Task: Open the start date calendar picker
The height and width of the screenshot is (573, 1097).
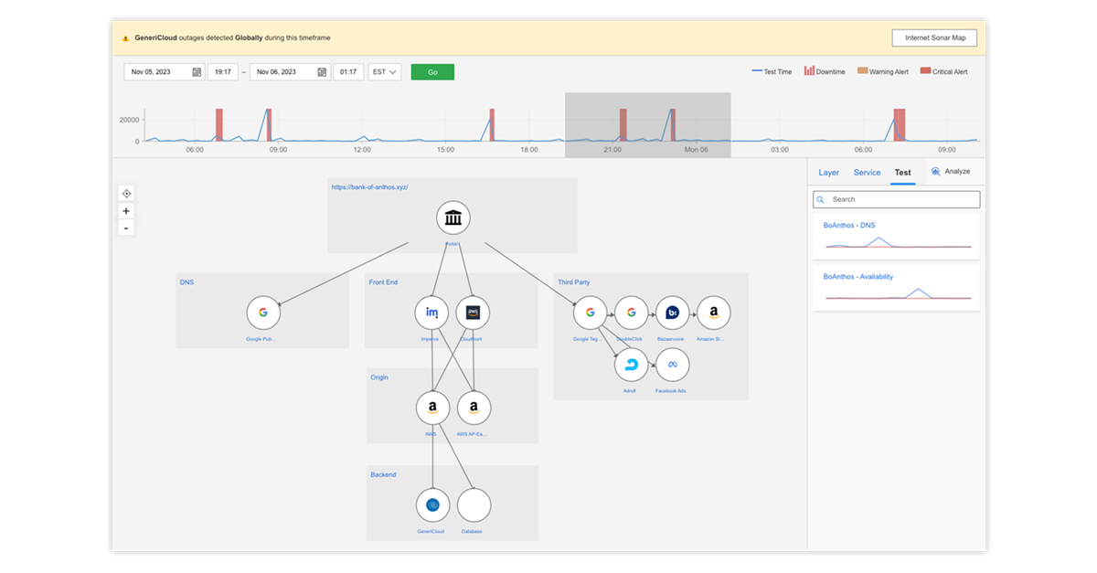Action: tap(196, 71)
